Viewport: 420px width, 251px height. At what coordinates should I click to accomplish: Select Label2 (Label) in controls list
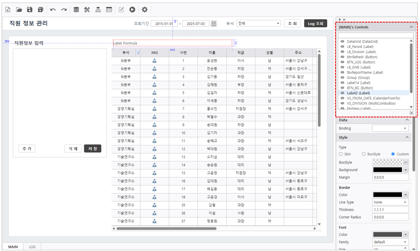click(x=358, y=93)
